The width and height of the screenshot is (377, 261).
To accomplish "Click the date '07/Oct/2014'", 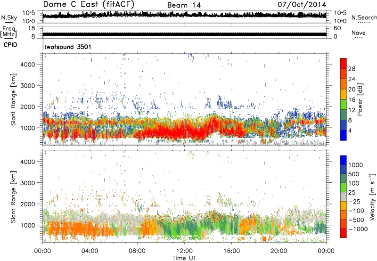I will [x=302, y=5].
